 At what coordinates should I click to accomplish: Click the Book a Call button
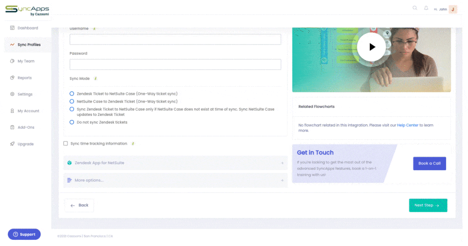click(x=430, y=164)
